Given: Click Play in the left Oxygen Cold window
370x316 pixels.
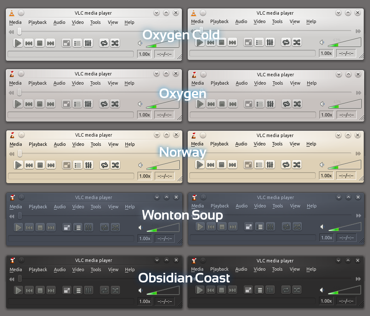Looking at the screenshot, I should [18, 43].
